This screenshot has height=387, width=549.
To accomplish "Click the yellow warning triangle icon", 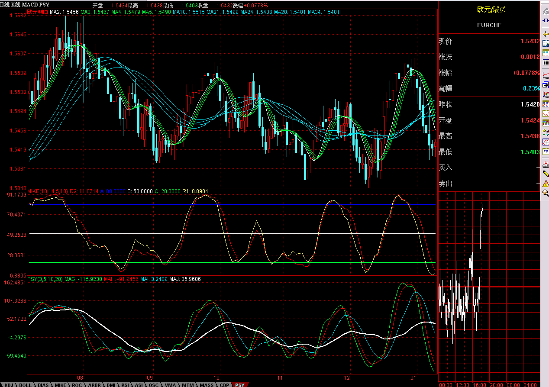I will pyautogui.click(x=546, y=183).
